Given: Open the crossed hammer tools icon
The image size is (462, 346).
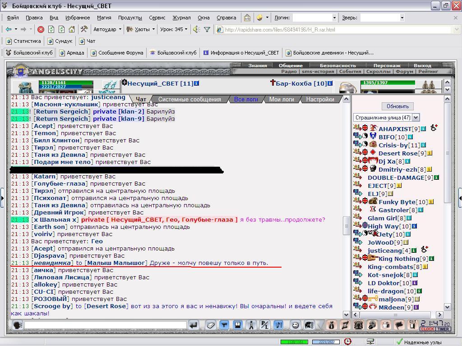Looking at the screenshot, I should (x=84, y=29).
